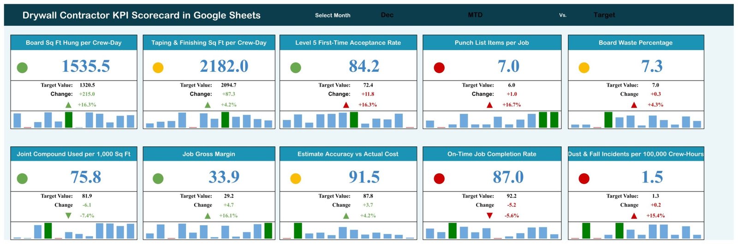The image size is (738, 244).
Task: Click red down triangle beside -5.6%
Action: [x=489, y=215]
